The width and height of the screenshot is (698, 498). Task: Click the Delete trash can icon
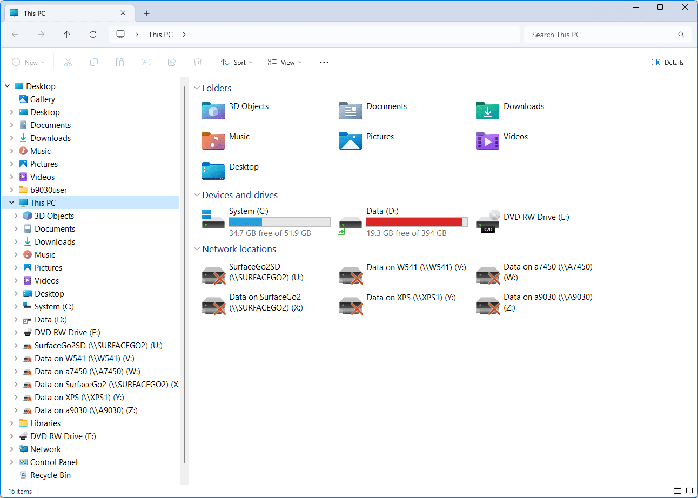198,63
